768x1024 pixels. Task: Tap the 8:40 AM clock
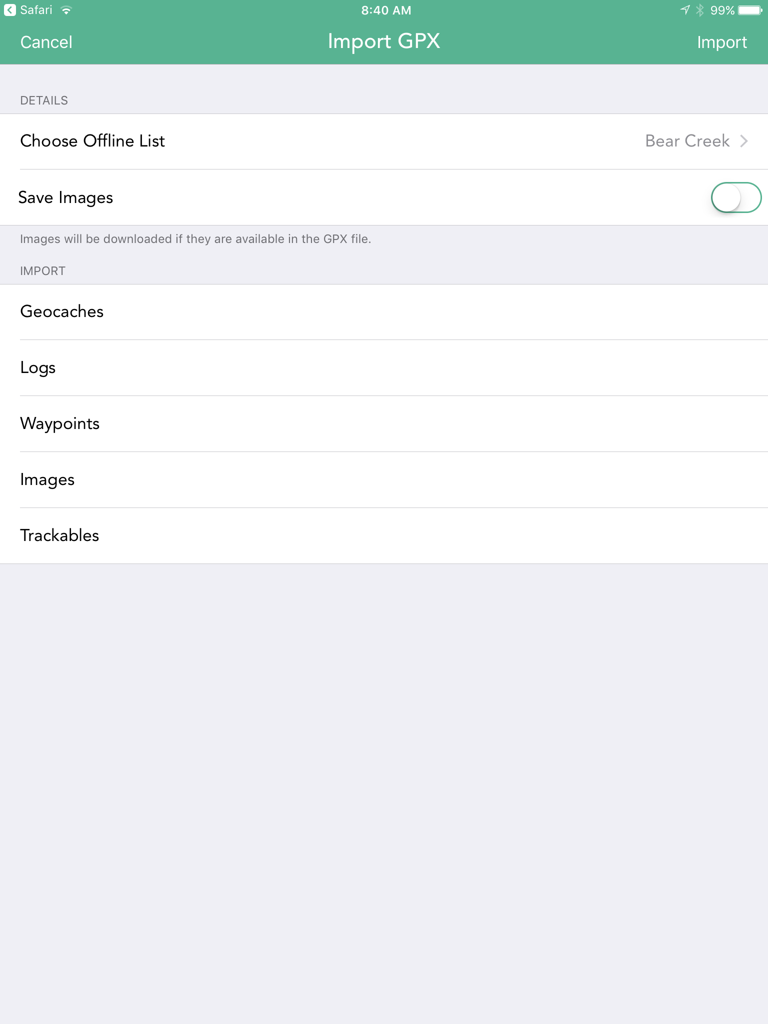[386, 10]
